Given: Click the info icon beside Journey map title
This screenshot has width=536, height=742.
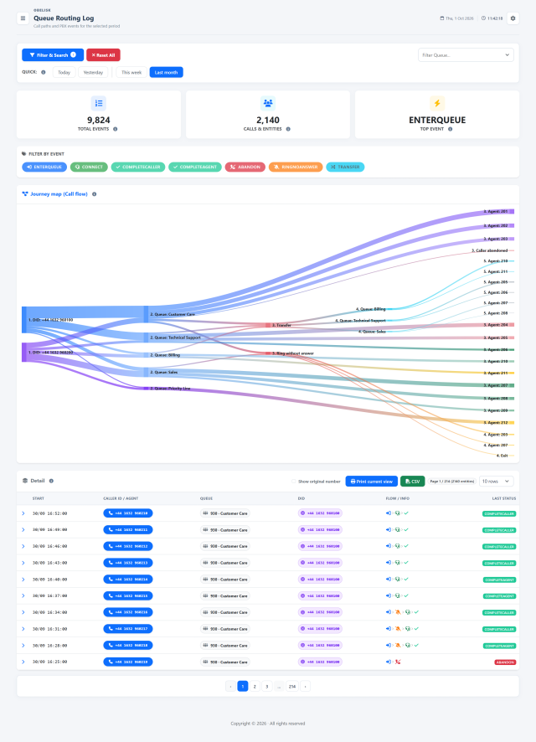Looking at the screenshot, I should pyautogui.click(x=94, y=194).
